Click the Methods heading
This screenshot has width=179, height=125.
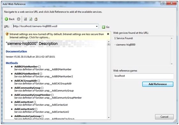coord(12,63)
